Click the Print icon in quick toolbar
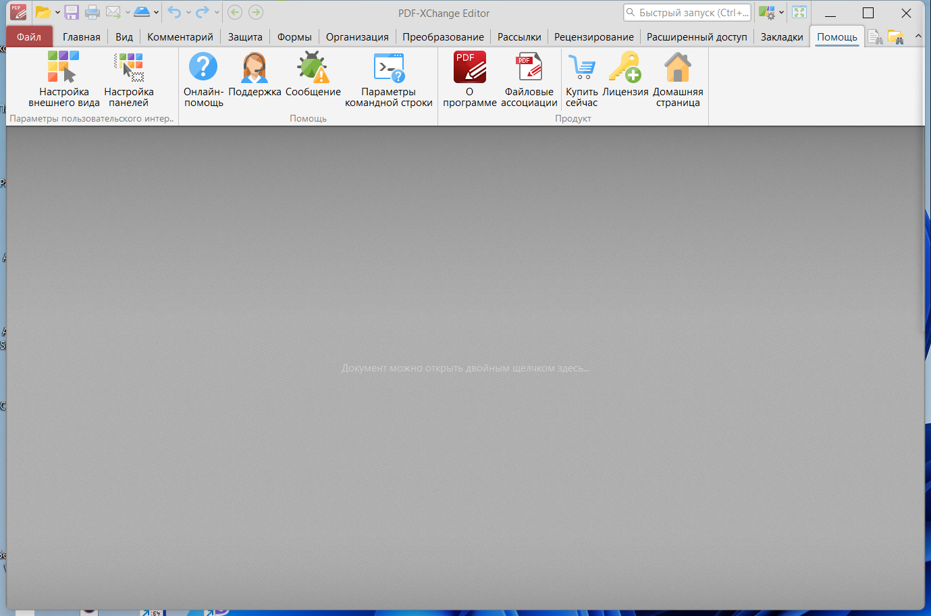The height and width of the screenshot is (616, 931). [92, 12]
